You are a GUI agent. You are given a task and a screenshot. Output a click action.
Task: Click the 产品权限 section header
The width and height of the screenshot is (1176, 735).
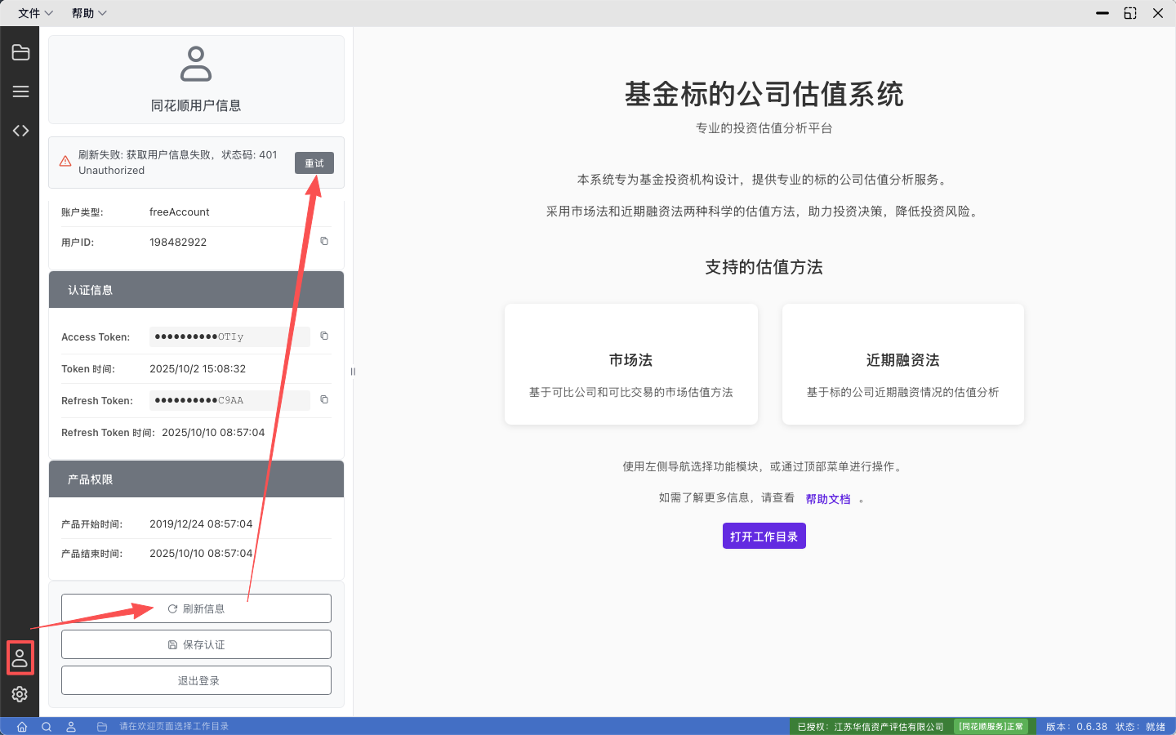click(196, 479)
